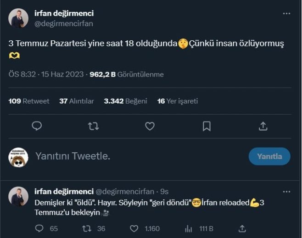
Task: View analytics of reply tweet (111 B)
Action: [x=188, y=228]
